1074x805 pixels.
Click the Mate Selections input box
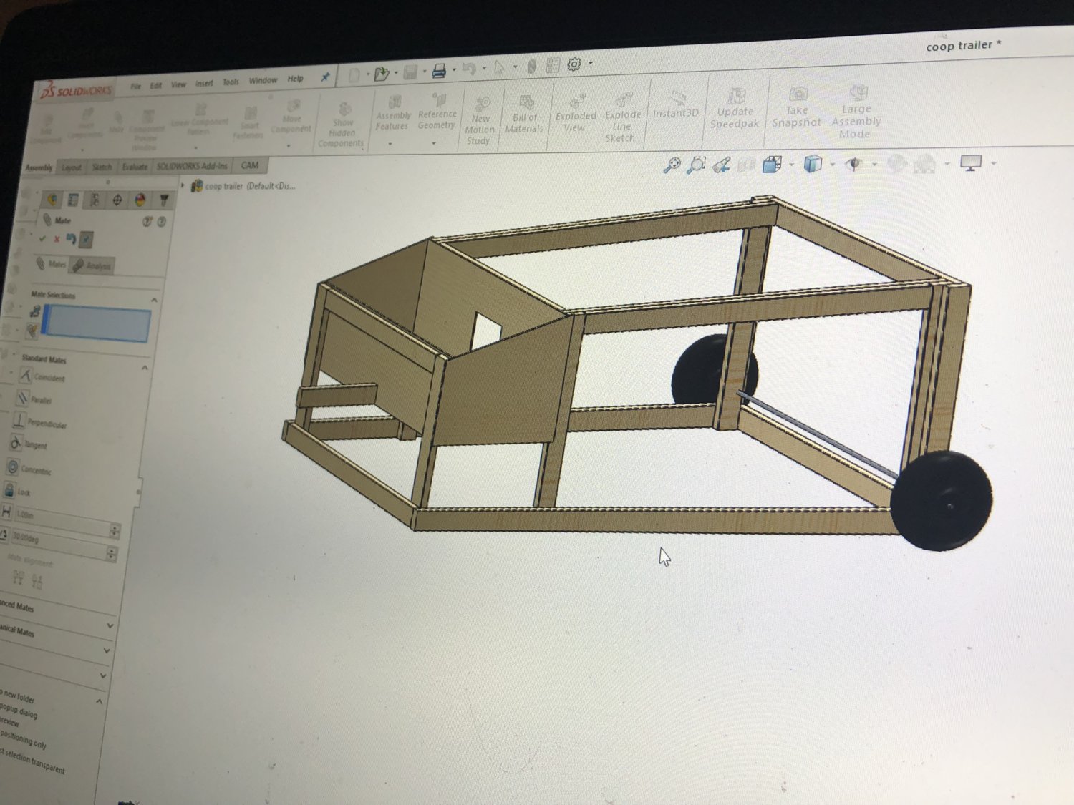[x=97, y=324]
